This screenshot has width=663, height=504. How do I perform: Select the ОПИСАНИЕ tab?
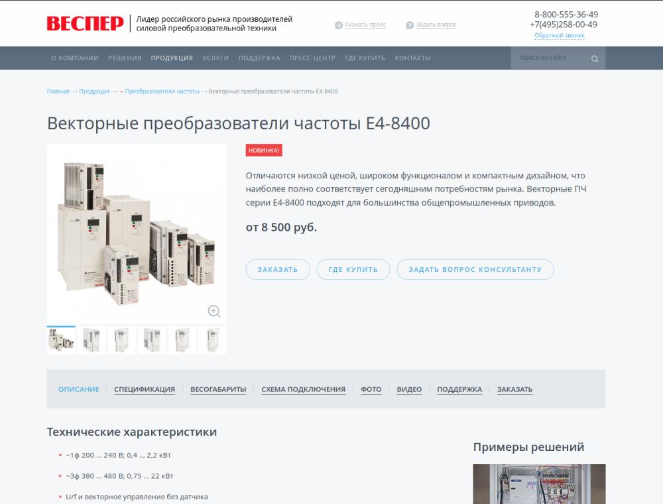click(79, 389)
